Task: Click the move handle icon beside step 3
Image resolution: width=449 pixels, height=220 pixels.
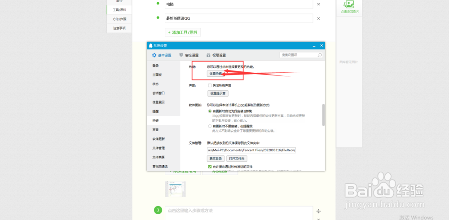Action: (x=318, y=211)
